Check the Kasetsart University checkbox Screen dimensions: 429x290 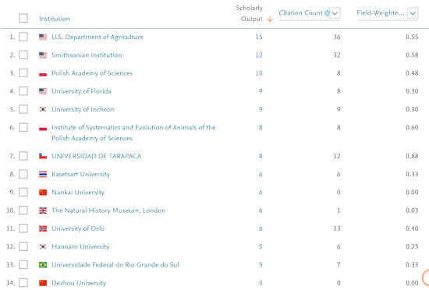pos(23,174)
